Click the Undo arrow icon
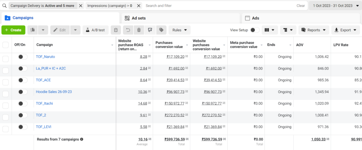Screen dimensions: 362x150 (128, 30)
